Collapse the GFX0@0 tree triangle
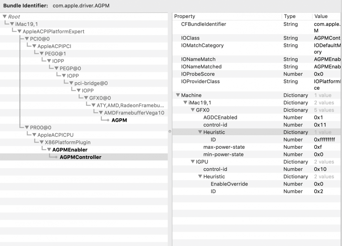The image size is (342, 246). pyautogui.click(x=86, y=98)
